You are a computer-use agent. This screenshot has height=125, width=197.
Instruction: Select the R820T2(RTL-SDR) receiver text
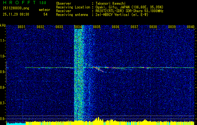129,11
